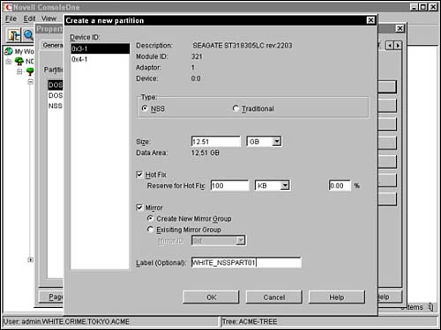Image resolution: width=441 pixels, height=330 pixels.
Task: Select device ID 0x3-1
Action: (x=100, y=48)
